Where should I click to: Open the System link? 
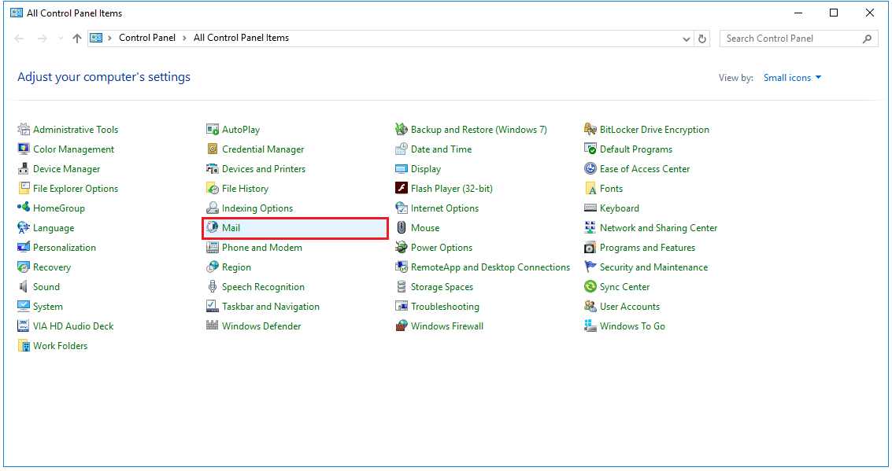pyautogui.click(x=48, y=307)
